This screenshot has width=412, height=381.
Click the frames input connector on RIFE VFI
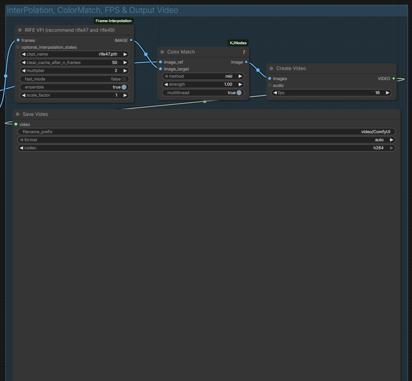tap(18, 40)
